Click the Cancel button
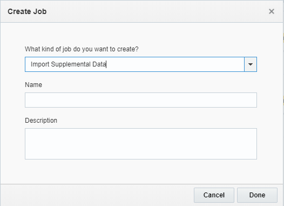The image size is (284, 206). (x=214, y=195)
